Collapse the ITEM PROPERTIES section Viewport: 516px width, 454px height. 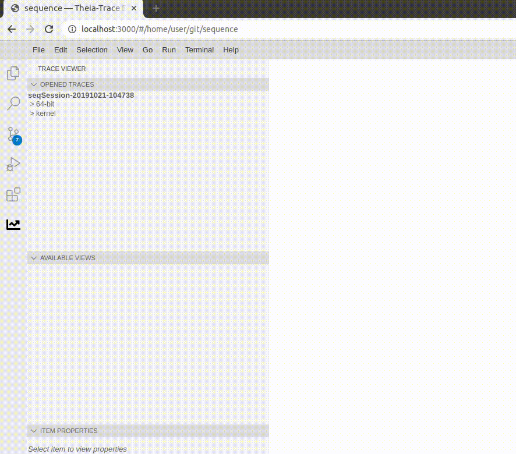(x=34, y=431)
